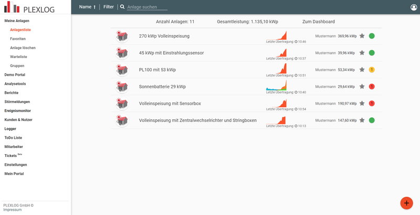This screenshot has height=215, width=420.
Task: Go to Zum Dashboard
Action: (x=319, y=22)
